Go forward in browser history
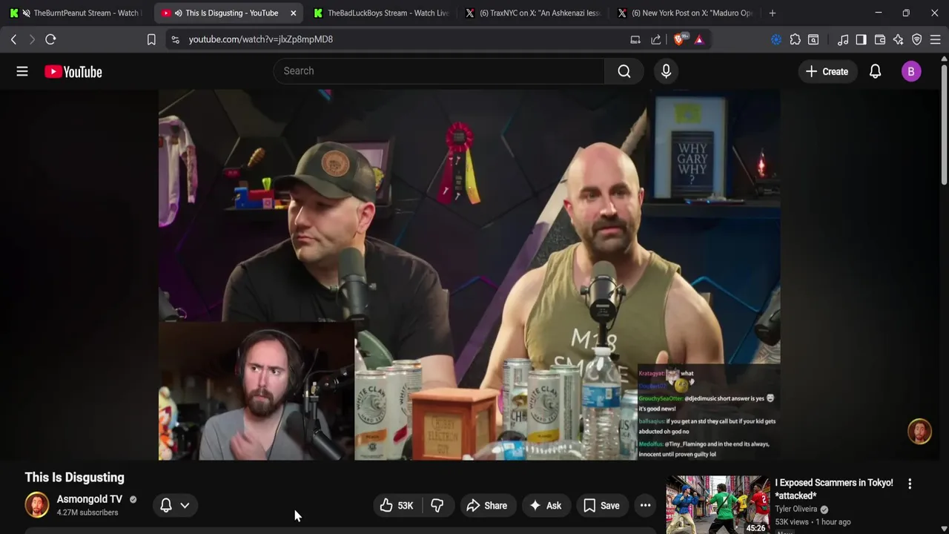949x534 pixels. tap(32, 39)
